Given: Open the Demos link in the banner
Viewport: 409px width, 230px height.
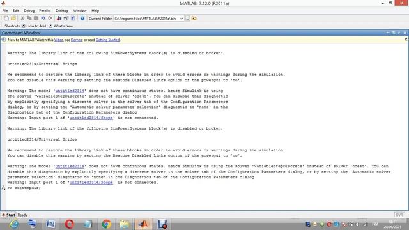Looking at the screenshot, I should [x=77, y=40].
